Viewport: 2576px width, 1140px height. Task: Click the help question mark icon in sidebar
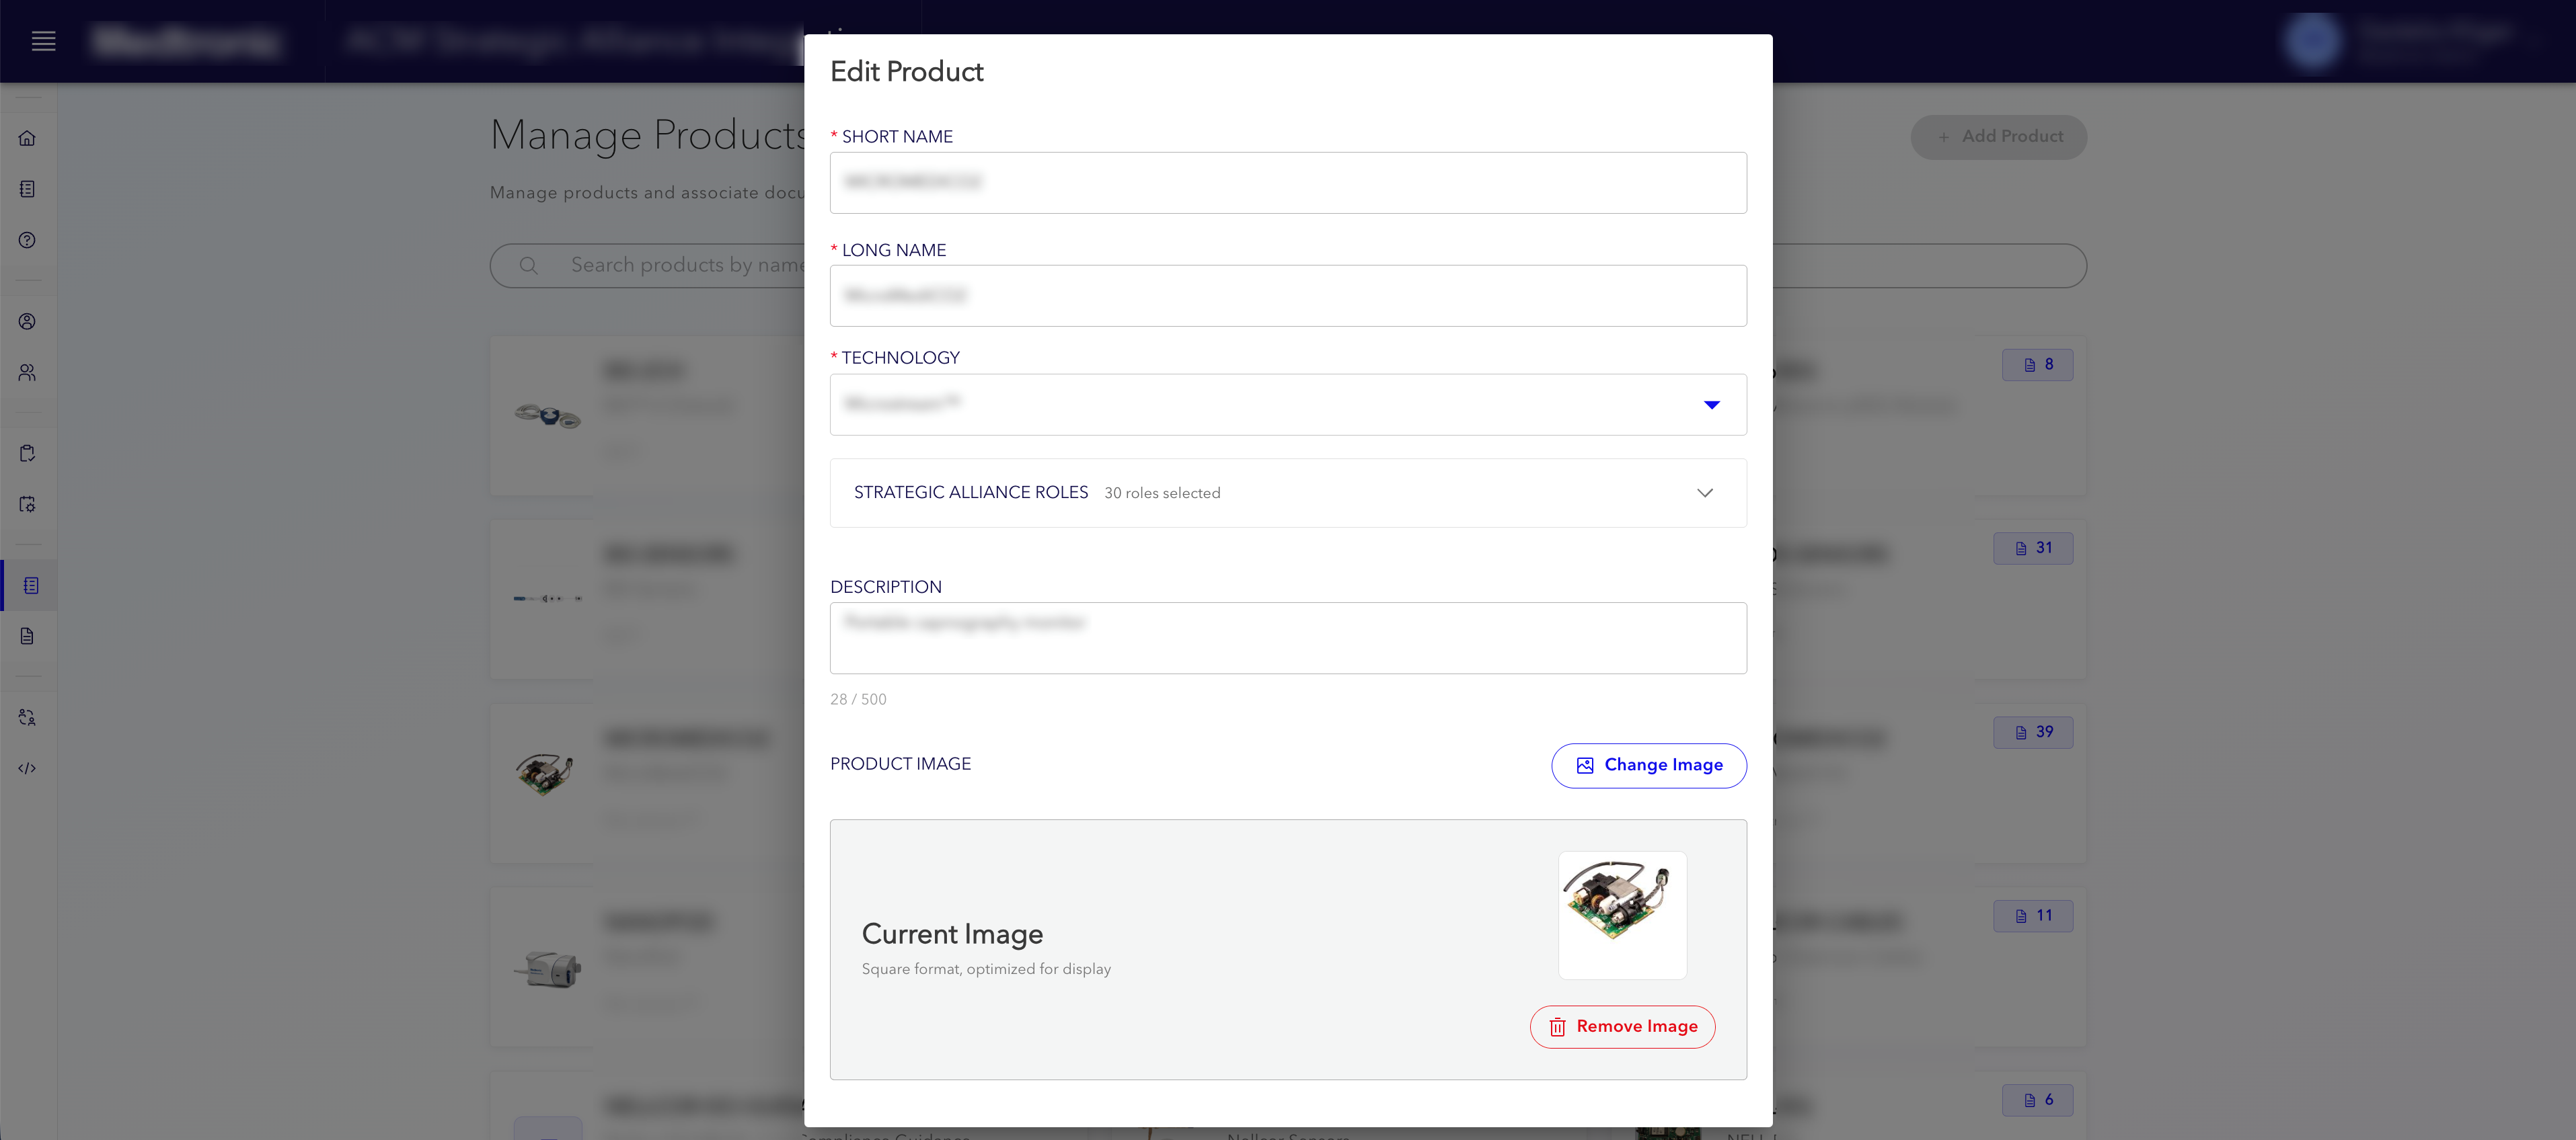(27, 240)
